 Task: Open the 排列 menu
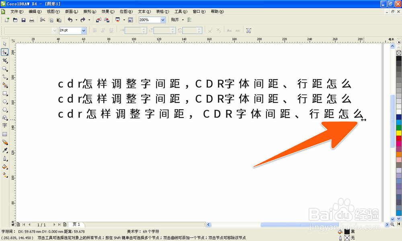(90, 12)
